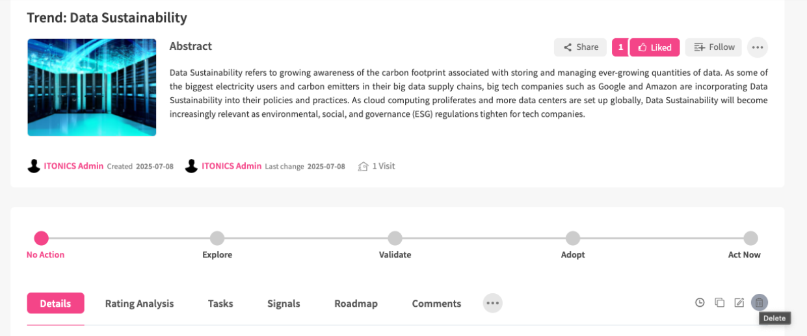Open the history clock icon
This screenshot has width=807, height=336.
700,302
